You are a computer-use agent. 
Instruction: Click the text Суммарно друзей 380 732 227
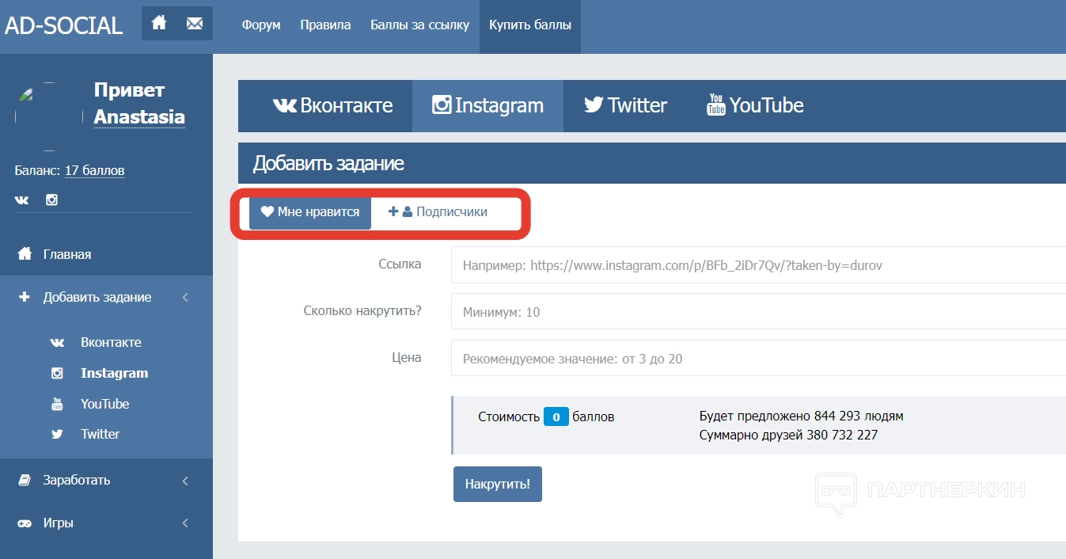[789, 435]
